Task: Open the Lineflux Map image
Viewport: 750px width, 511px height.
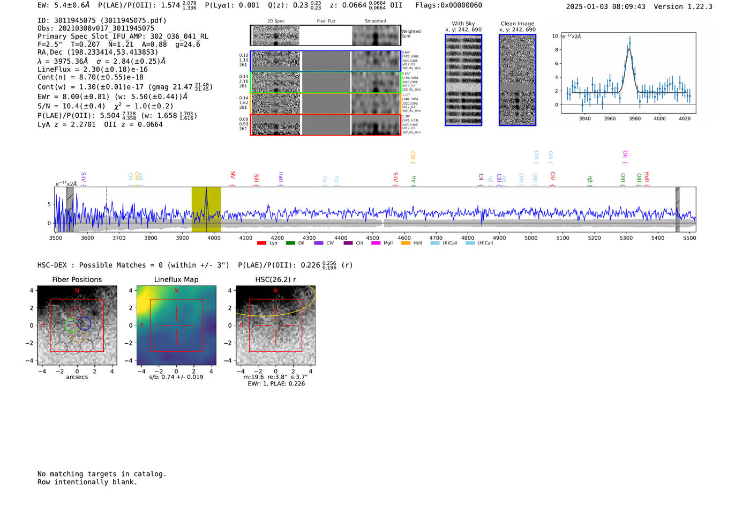Action: tap(176, 325)
